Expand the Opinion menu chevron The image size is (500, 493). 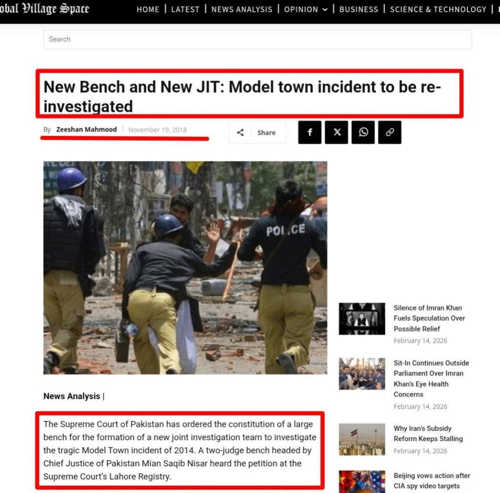(325, 10)
